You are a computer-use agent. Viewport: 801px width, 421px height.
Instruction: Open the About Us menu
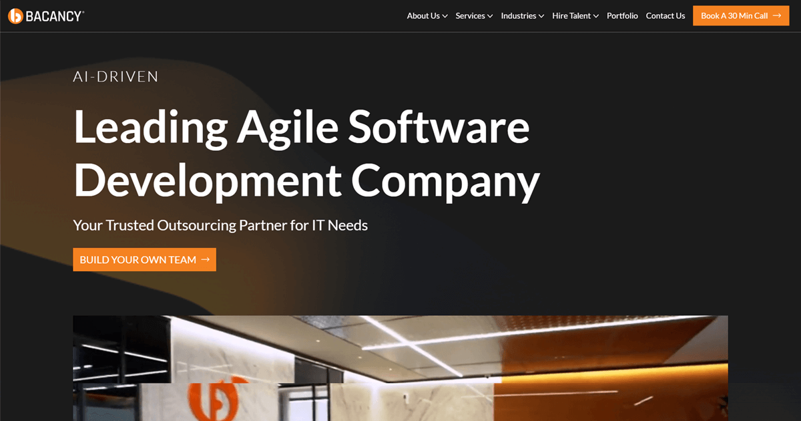point(423,16)
